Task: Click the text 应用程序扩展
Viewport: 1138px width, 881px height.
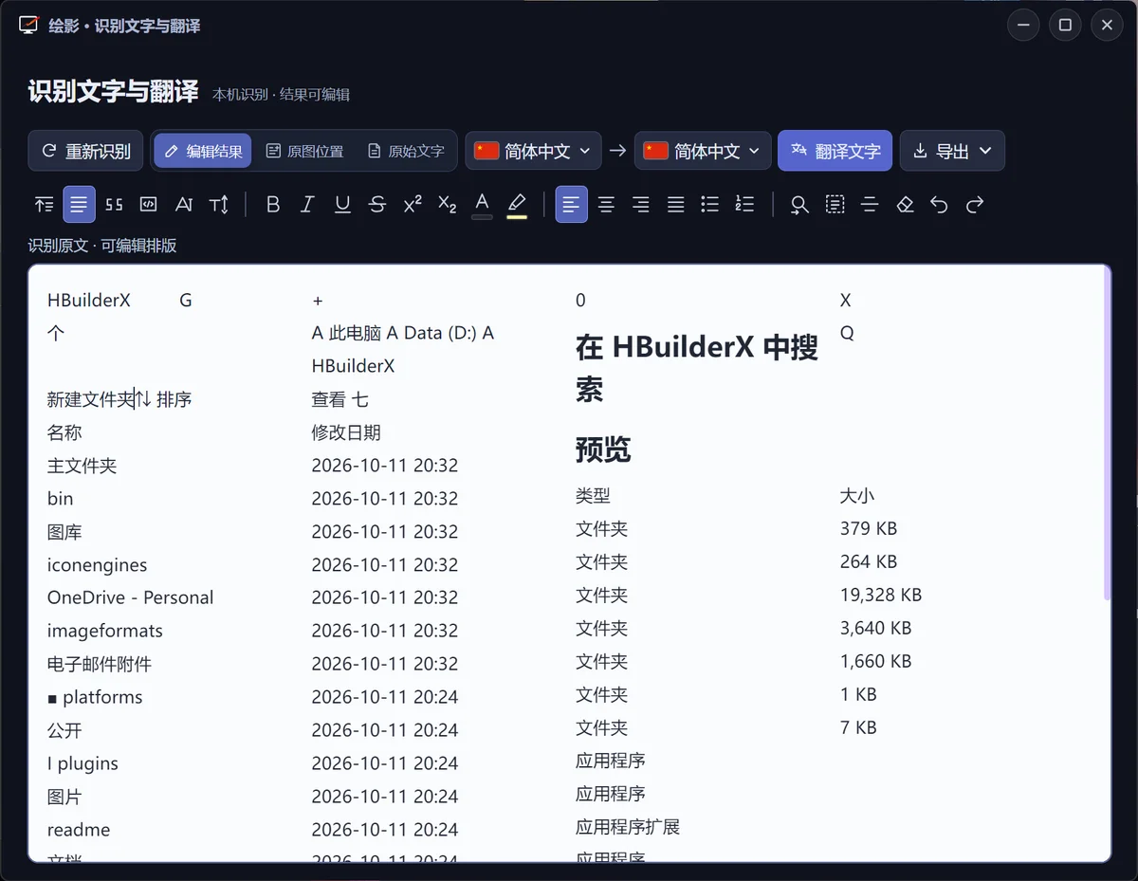Action: tap(628, 827)
